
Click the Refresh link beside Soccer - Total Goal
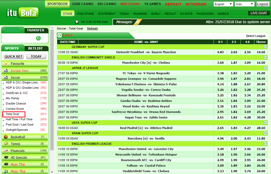click(x=92, y=28)
